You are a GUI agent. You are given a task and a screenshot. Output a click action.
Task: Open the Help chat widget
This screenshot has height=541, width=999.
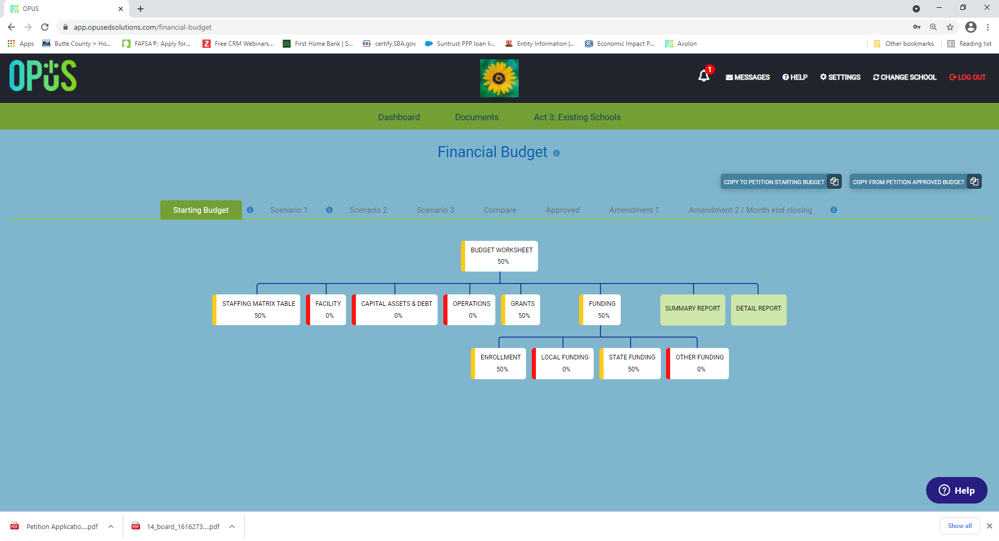tap(956, 490)
